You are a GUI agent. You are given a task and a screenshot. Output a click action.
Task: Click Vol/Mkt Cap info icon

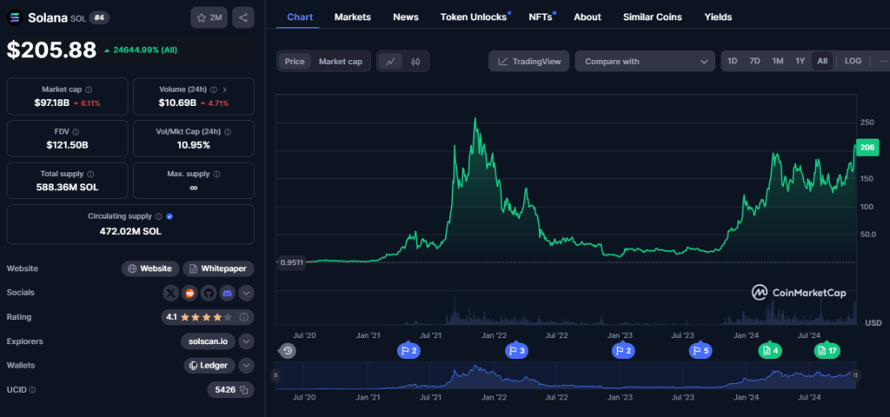228,132
